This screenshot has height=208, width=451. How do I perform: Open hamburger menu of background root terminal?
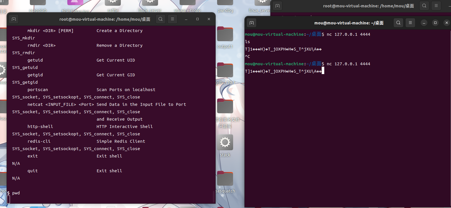(x=436, y=6)
